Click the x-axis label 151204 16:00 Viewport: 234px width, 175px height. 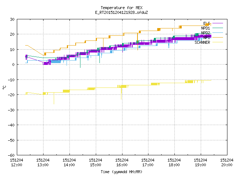(x=122, y=162)
